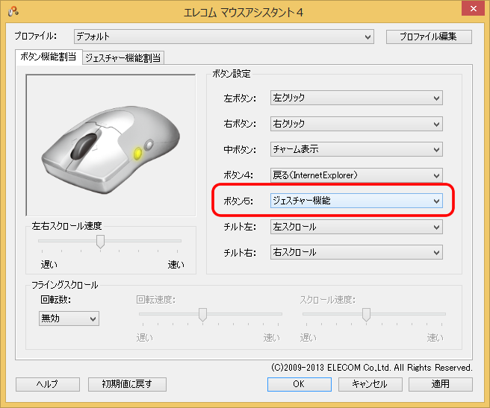Click the ボタン5: label text
The width and height of the screenshot is (490, 408).
238,201
